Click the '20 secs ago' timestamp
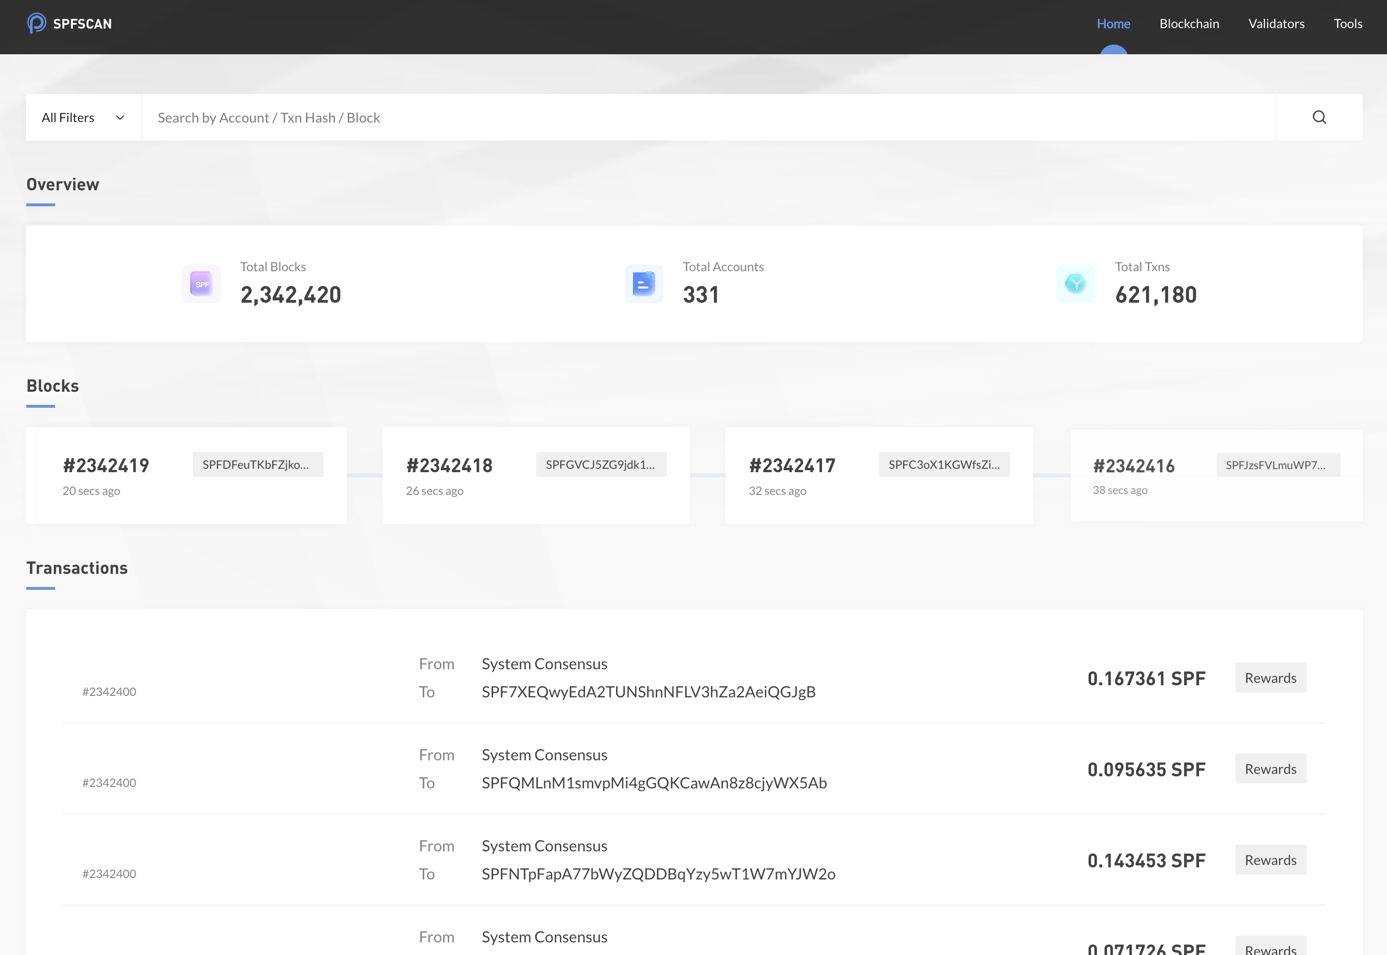The image size is (1387, 955). (92, 491)
